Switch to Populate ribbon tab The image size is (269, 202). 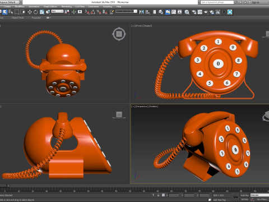coord(36,18)
